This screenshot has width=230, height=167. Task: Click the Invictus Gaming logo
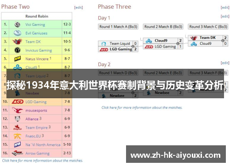pos(17,50)
